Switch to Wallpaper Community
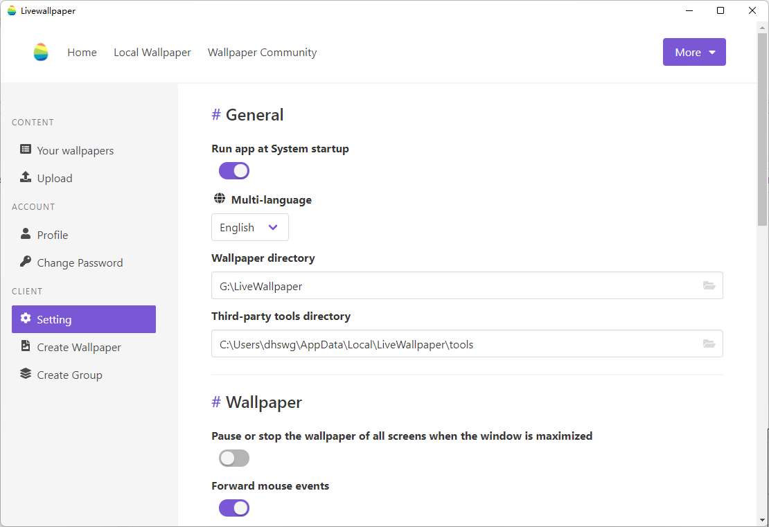This screenshot has width=769, height=527. click(262, 52)
